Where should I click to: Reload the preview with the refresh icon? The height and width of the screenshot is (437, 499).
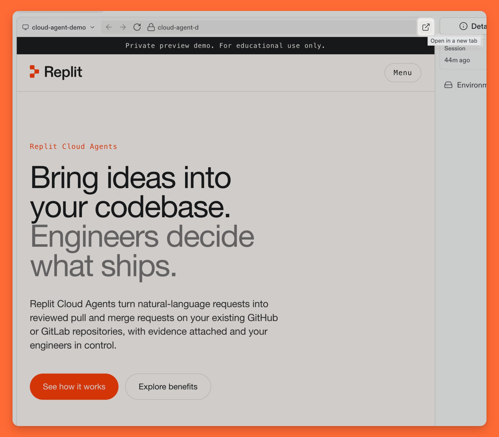pyautogui.click(x=137, y=27)
